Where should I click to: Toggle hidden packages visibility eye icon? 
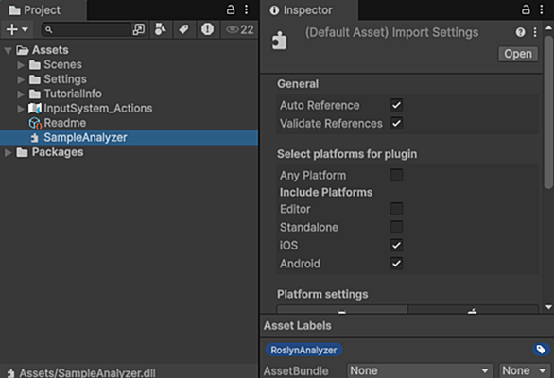tap(240, 29)
